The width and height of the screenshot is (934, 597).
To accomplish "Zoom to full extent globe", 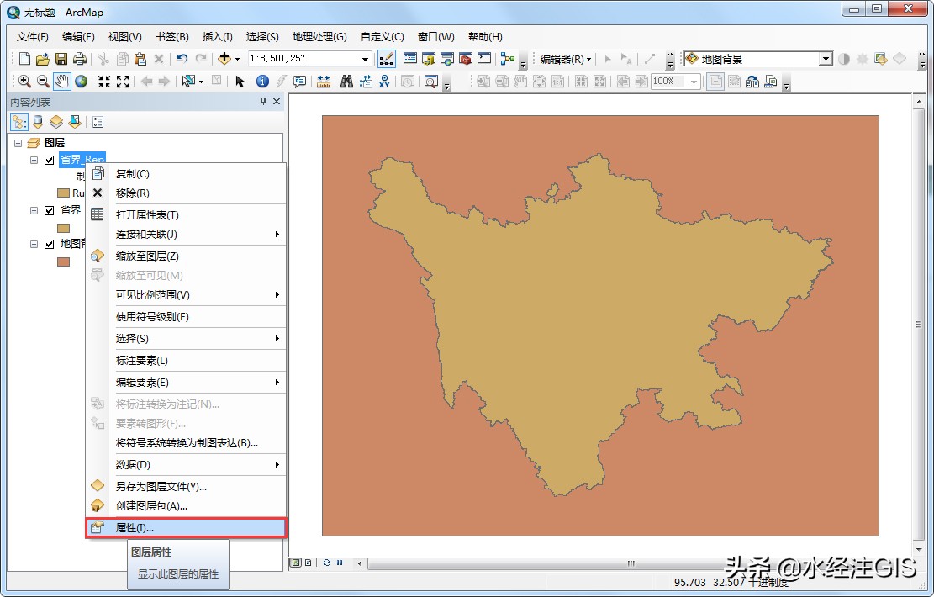I will 81,81.
